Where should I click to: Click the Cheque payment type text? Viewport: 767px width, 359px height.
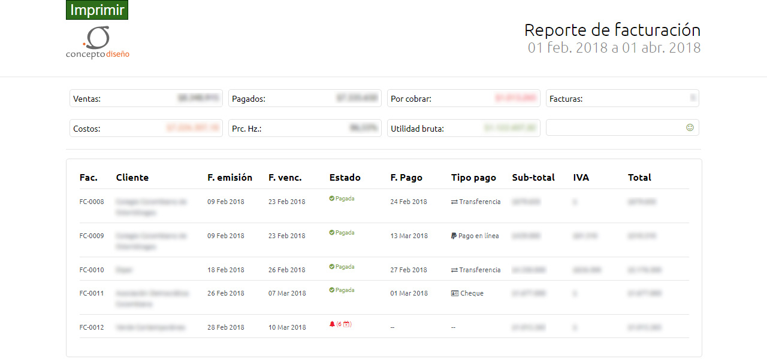(472, 294)
